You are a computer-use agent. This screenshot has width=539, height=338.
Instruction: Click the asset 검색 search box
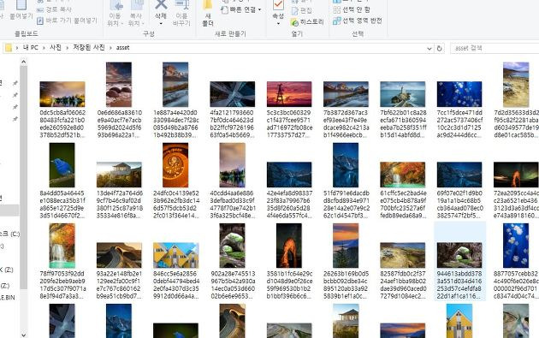click(495, 48)
